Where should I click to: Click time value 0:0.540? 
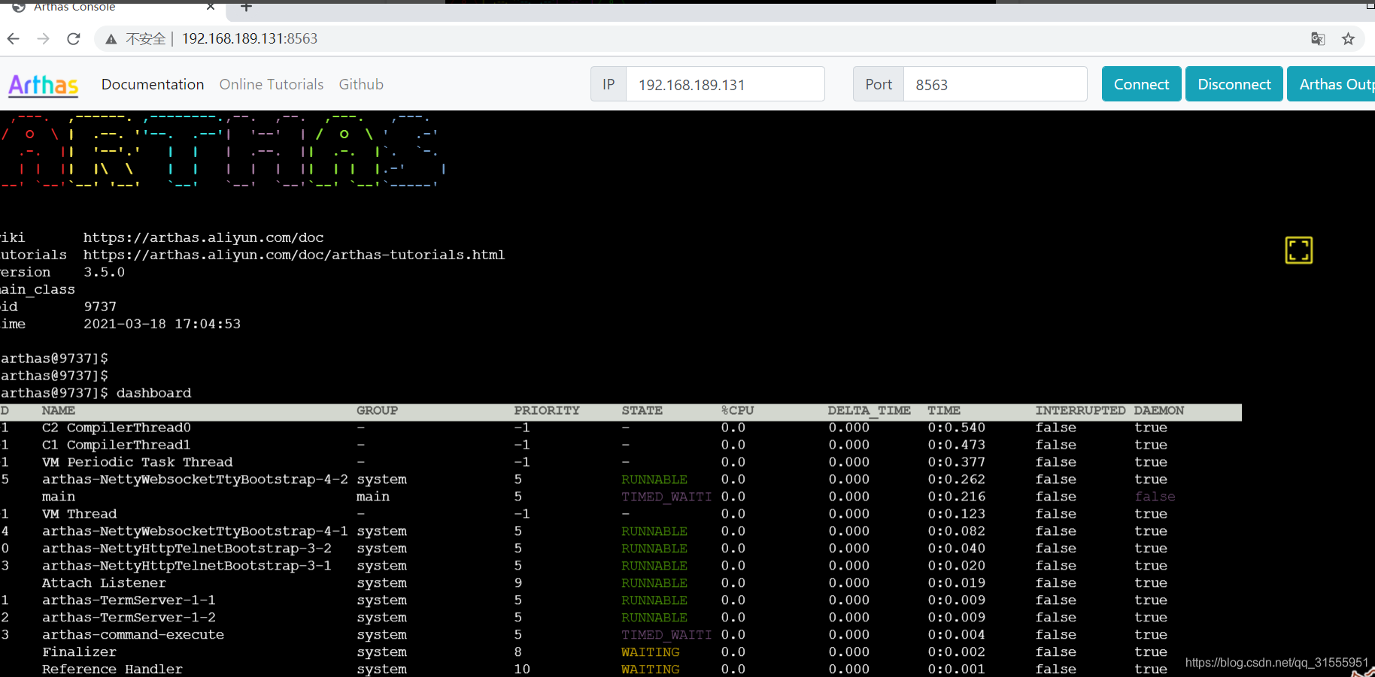tap(957, 428)
